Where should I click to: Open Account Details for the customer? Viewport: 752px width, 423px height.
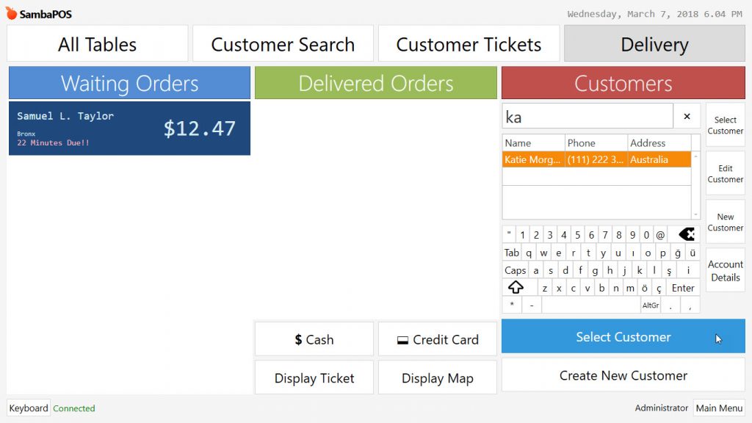pos(725,270)
